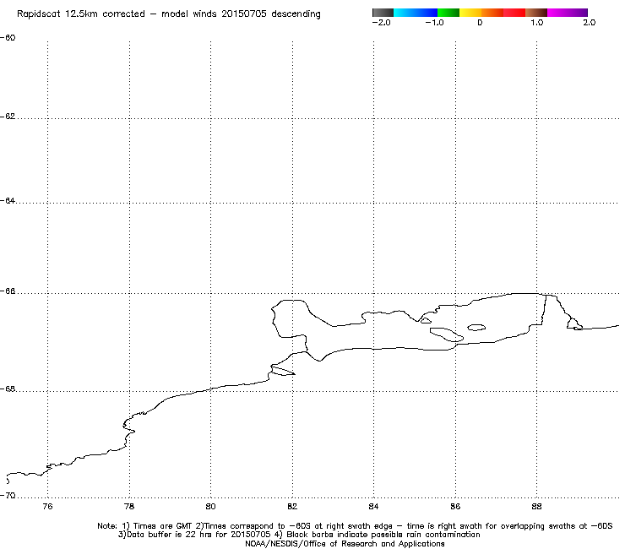
Task: Click the -1.0 color bar label
Action: pyautogui.click(x=434, y=23)
